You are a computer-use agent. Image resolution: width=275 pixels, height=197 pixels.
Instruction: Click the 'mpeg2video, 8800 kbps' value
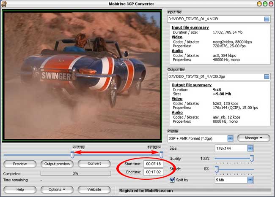click(x=232, y=42)
